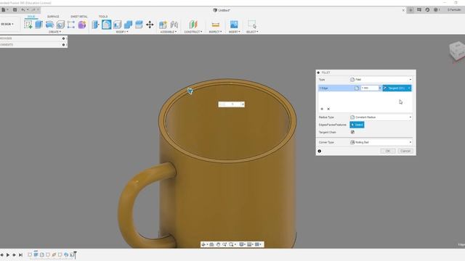The width and height of the screenshot is (465, 261).
Task: Click the Save icon in title bar
Action: coord(15,9)
